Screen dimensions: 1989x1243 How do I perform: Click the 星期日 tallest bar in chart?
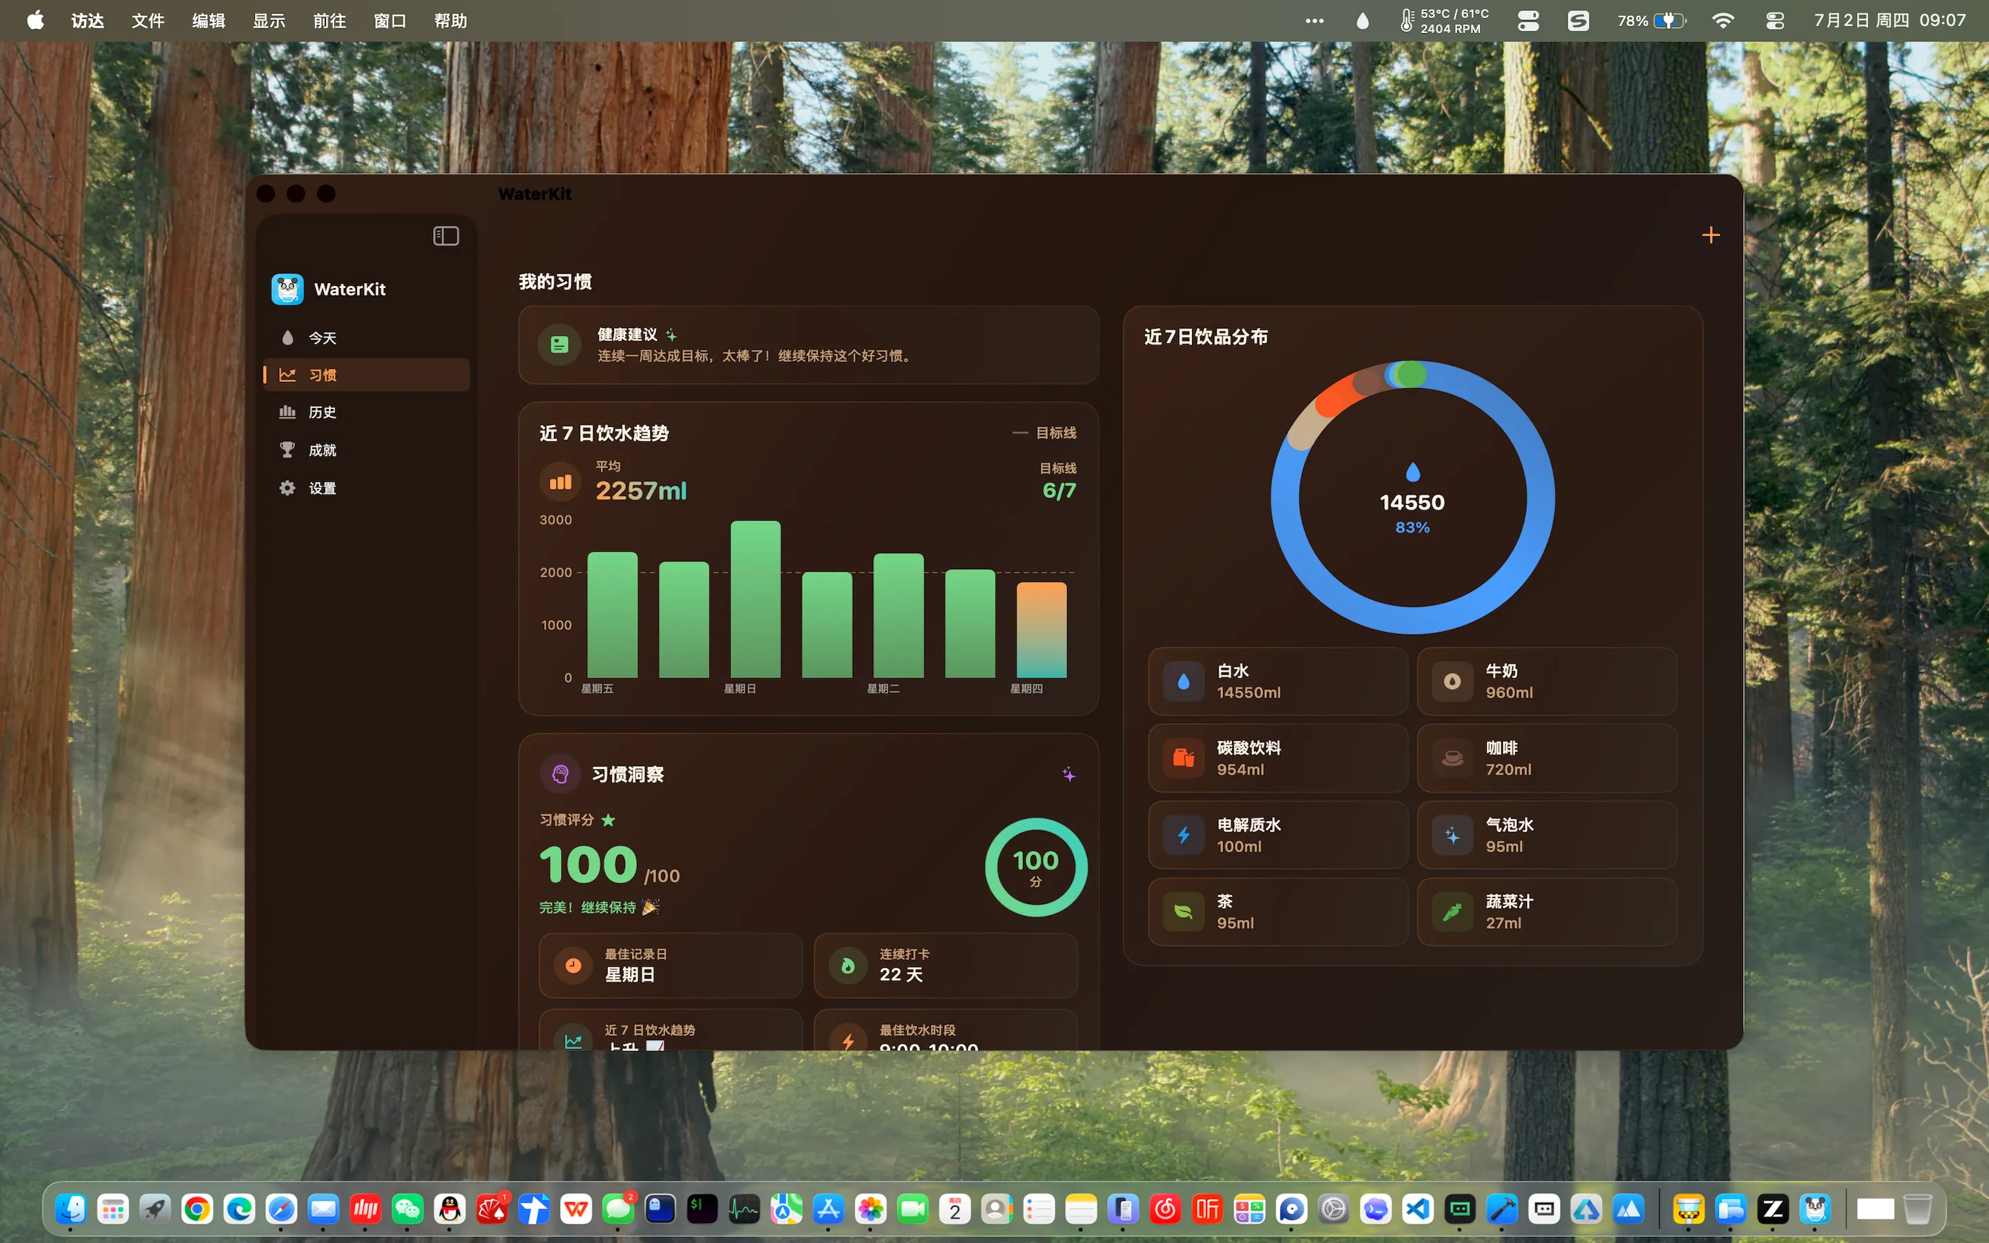[756, 599]
